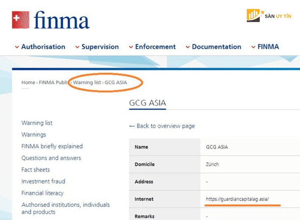Go to Home breadcrumb

[x=28, y=82]
